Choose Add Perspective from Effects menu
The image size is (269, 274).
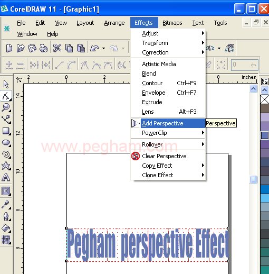(x=168, y=123)
